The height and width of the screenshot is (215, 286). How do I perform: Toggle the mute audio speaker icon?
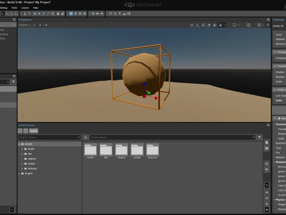tap(93, 14)
